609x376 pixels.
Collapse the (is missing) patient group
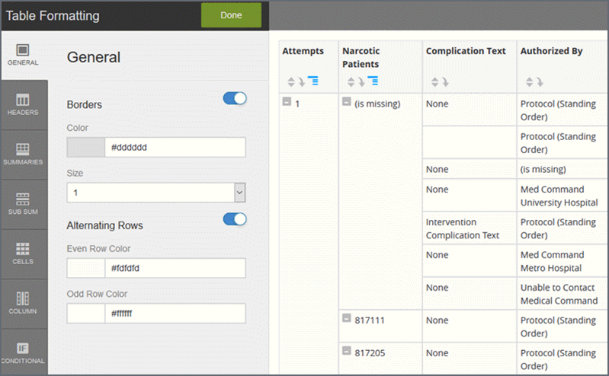click(347, 102)
